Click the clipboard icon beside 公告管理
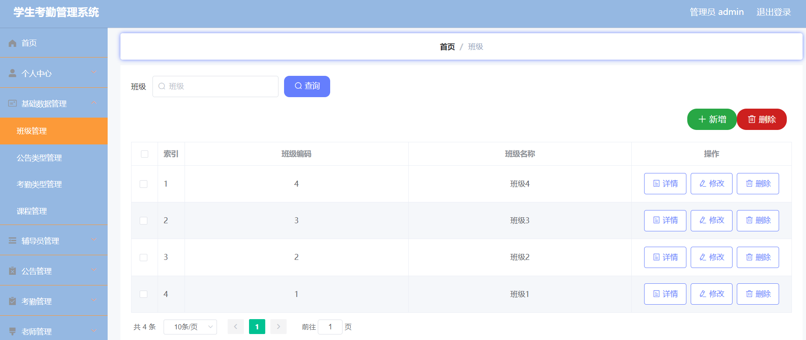This screenshot has width=806, height=340. (12, 271)
